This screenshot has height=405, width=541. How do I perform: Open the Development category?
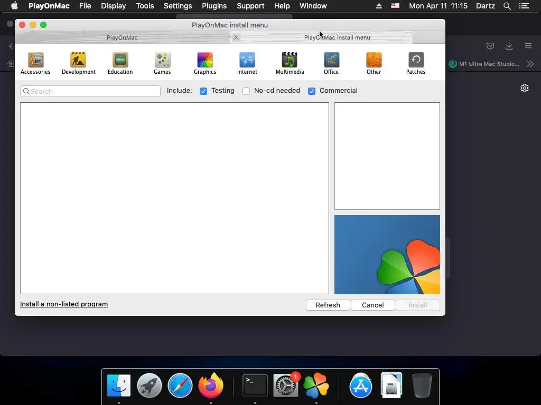[x=78, y=63]
